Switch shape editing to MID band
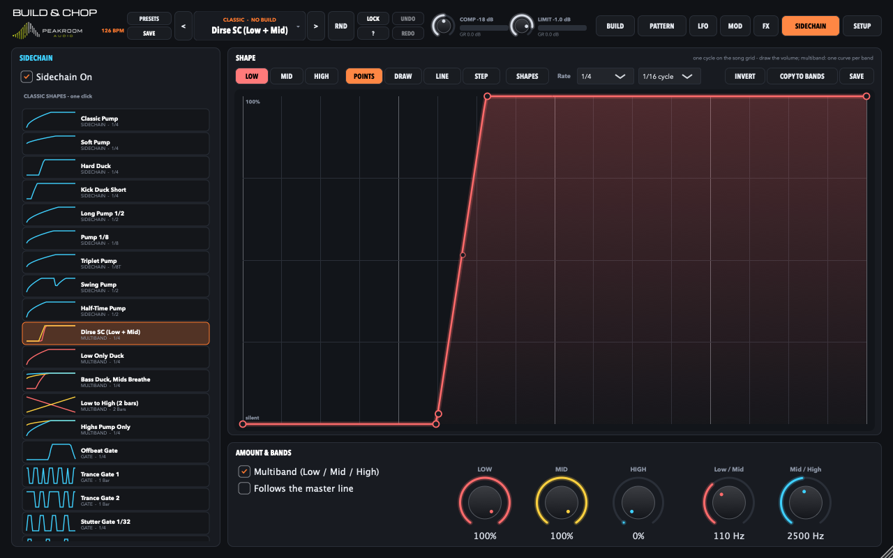Image resolution: width=893 pixels, height=558 pixels. pos(287,76)
